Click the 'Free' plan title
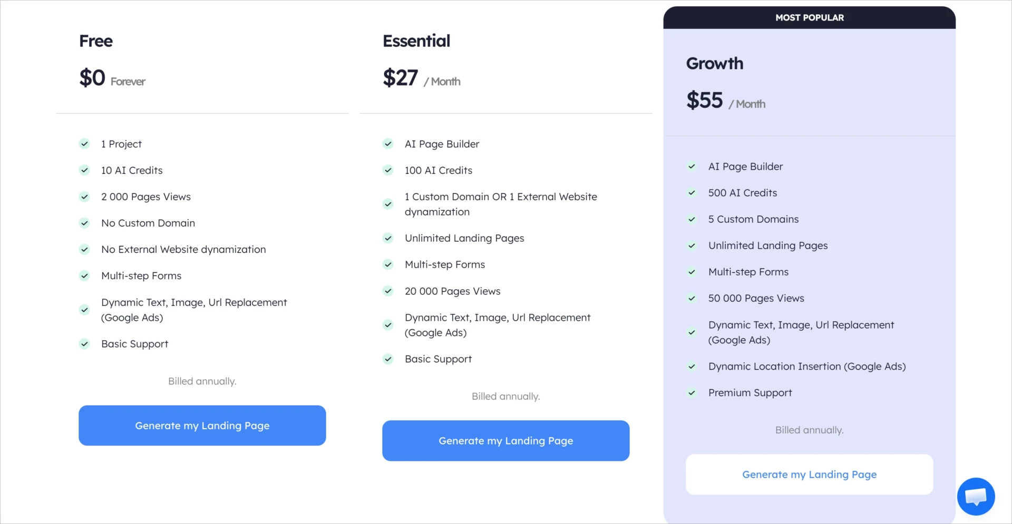This screenshot has width=1012, height=524. 96,41
